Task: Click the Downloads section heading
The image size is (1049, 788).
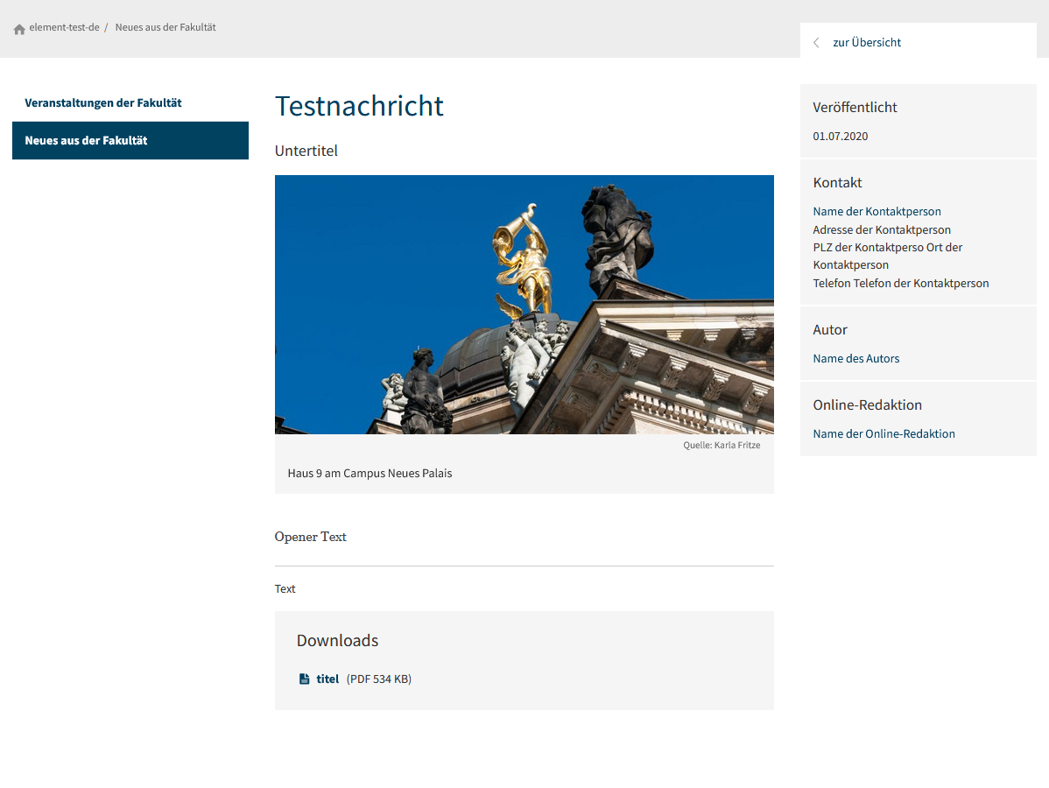Action: click(337, 640)
